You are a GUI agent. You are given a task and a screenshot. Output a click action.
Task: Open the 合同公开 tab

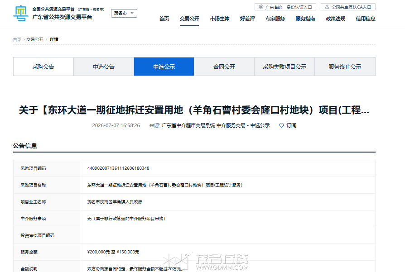224,67
